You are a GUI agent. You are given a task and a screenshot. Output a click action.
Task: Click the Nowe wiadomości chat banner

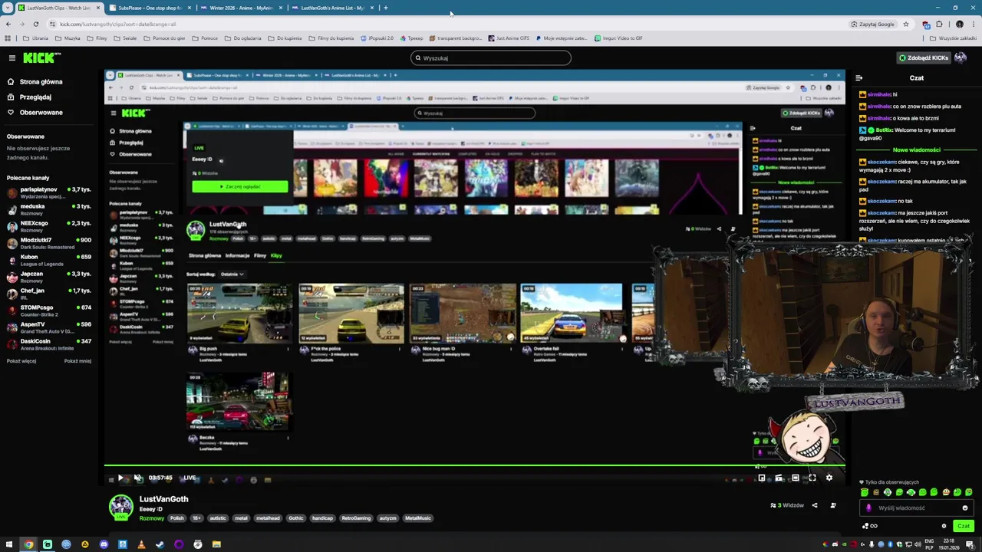coord(917,150)
